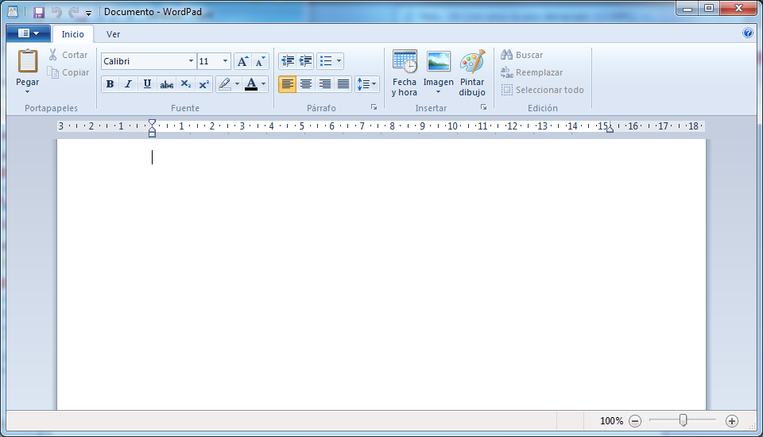Apply the text highlight color
Screen dimensions: 763x437
[224, 84]
